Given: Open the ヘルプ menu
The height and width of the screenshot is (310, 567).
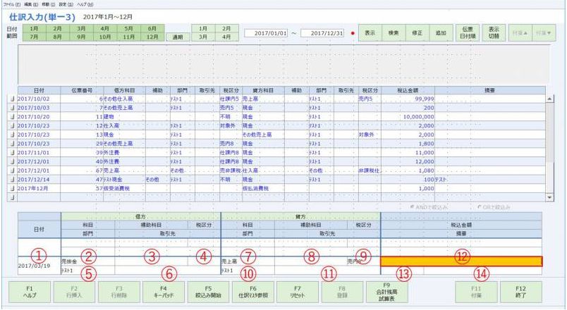Looking at the screenshot, I should [85, 4].
